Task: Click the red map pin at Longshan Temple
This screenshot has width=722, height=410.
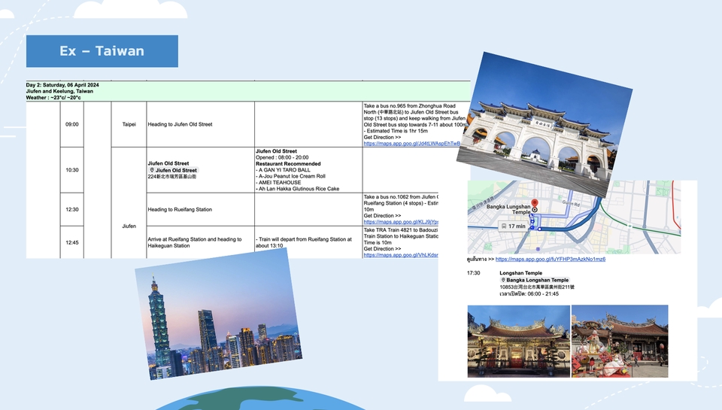Action: 535,205
